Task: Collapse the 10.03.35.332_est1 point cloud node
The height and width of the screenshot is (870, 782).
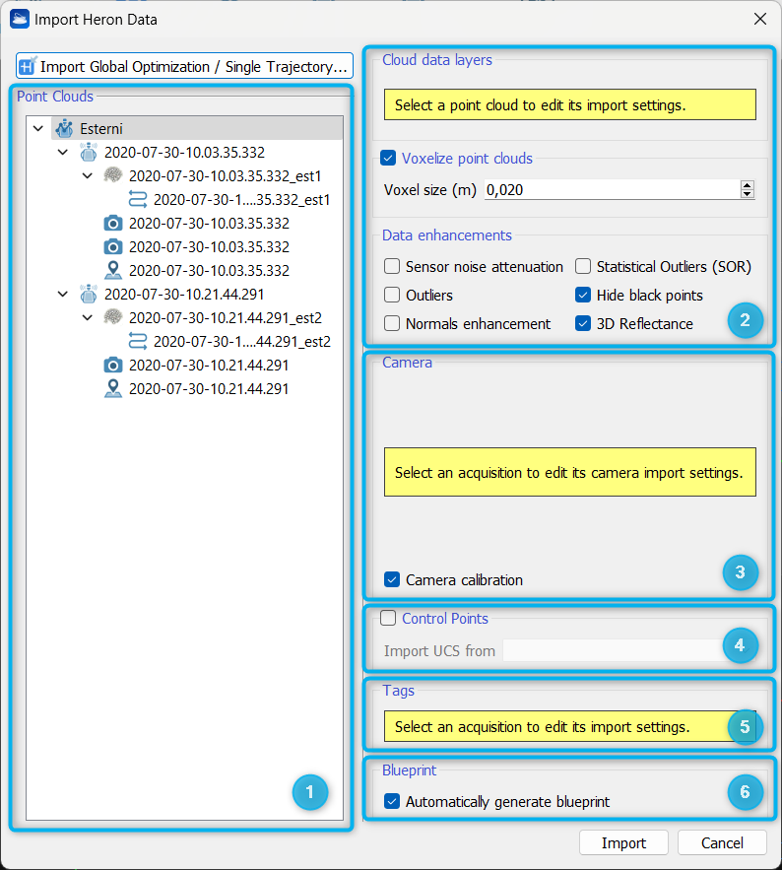Action: (88, 176)
